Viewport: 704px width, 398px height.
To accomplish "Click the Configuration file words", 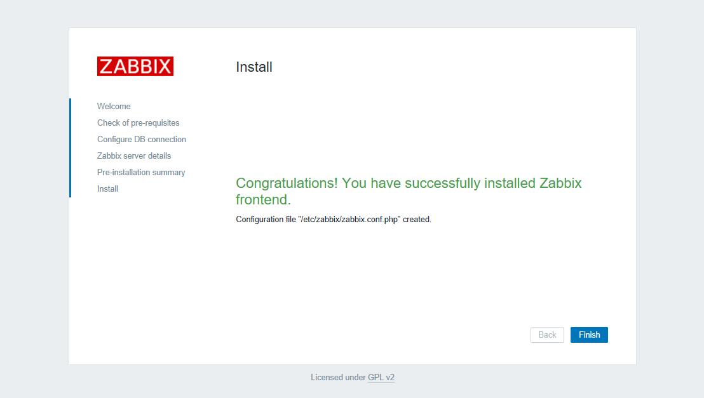I will pos(266,220).
